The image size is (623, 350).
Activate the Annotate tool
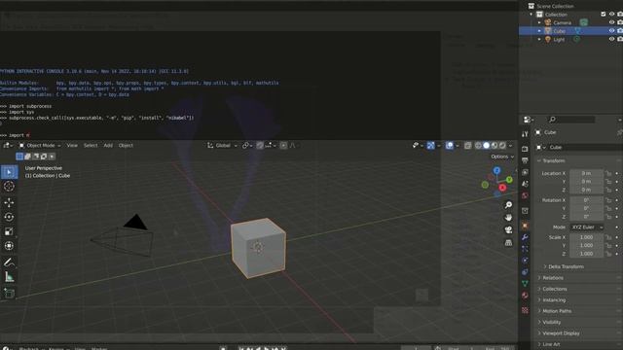coord(9,262)
